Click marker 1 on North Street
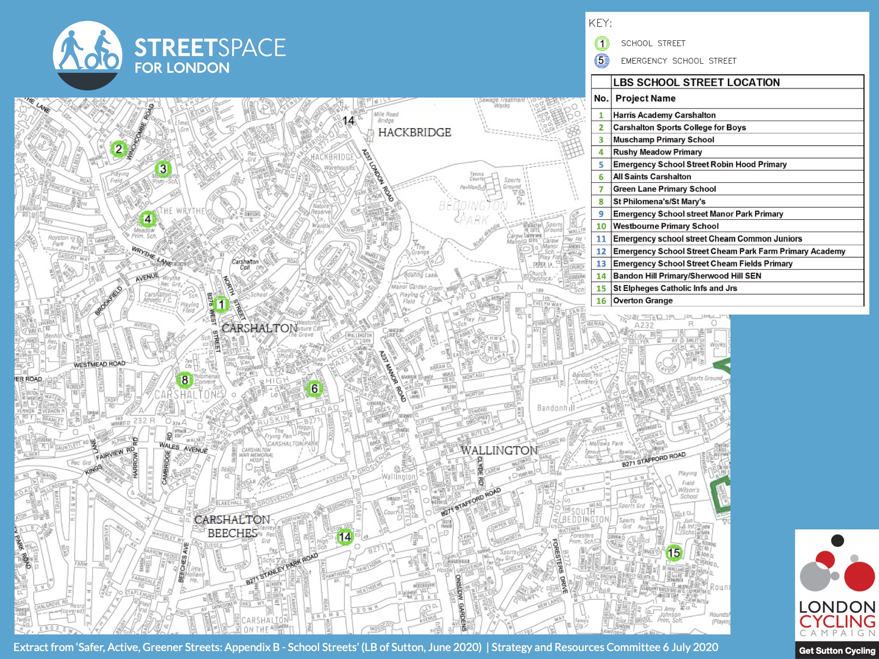 (x=221, y=304)
